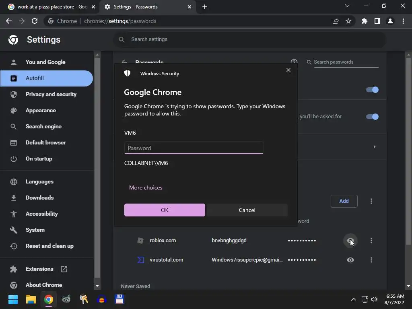The height and width of the screenshot is (309, 412).
Task: Open Reset and clean up section
Action: pos(47,246)
